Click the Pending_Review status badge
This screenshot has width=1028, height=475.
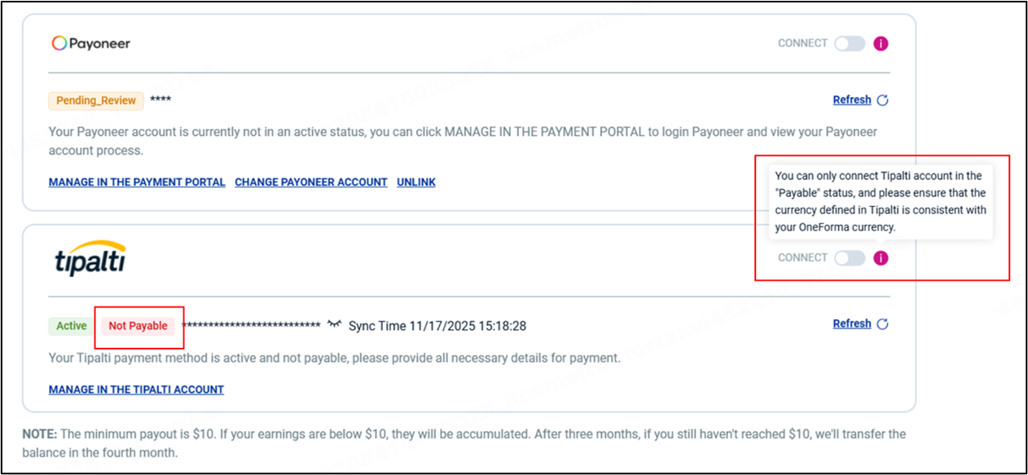[x=96, y=101]
